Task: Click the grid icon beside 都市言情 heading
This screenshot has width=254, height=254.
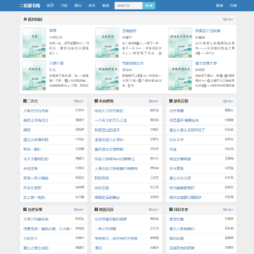Action: (x=171, y=101)
